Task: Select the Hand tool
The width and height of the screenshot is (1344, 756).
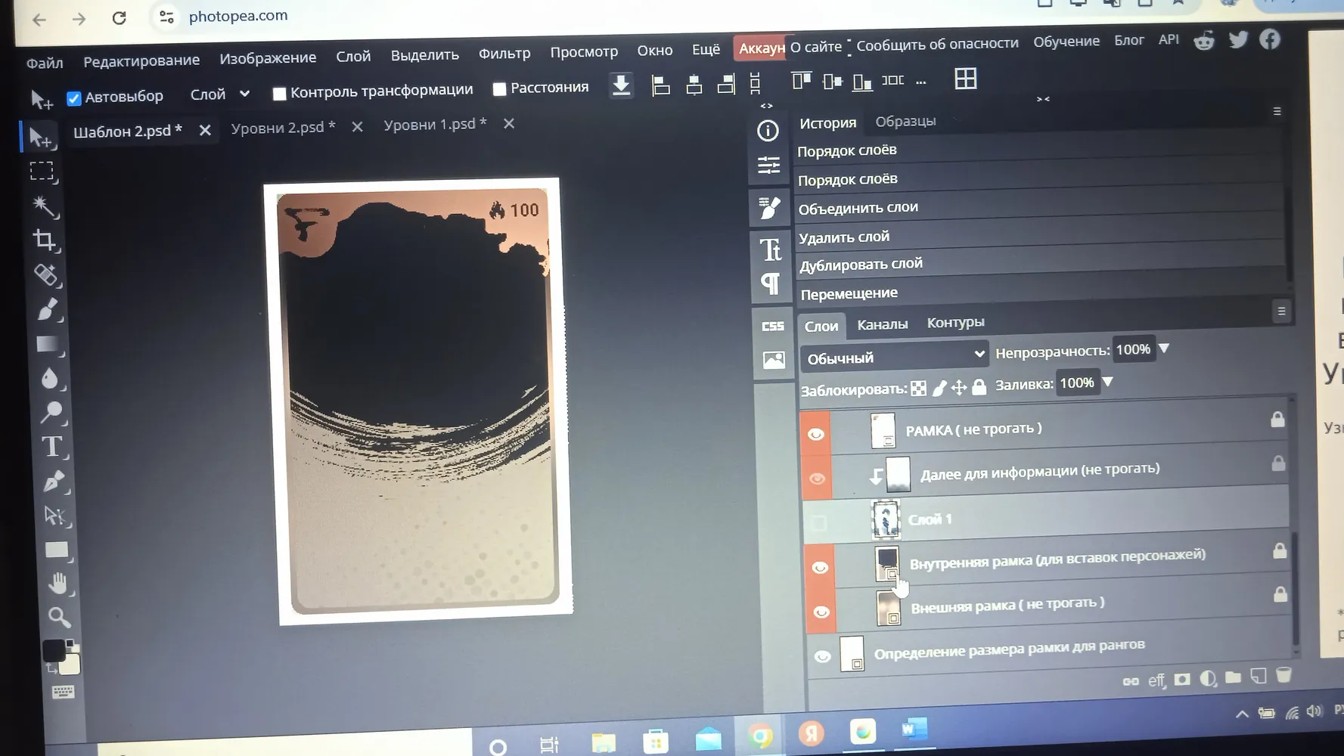Action: click(58, 584)
